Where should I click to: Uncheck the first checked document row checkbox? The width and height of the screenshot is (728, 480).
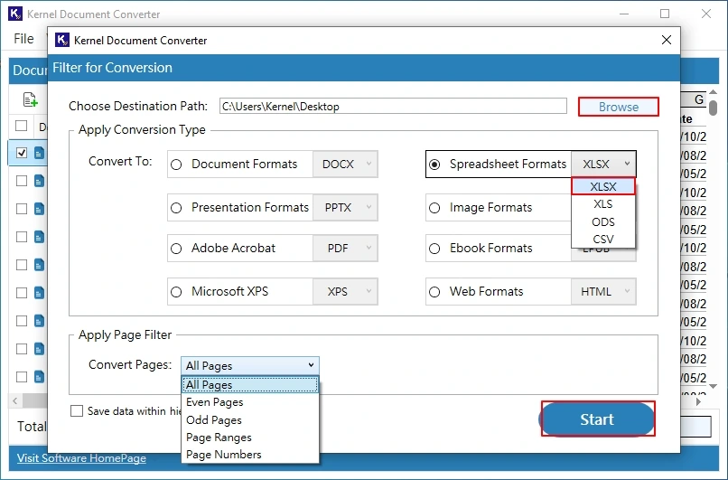coord(22,153)
